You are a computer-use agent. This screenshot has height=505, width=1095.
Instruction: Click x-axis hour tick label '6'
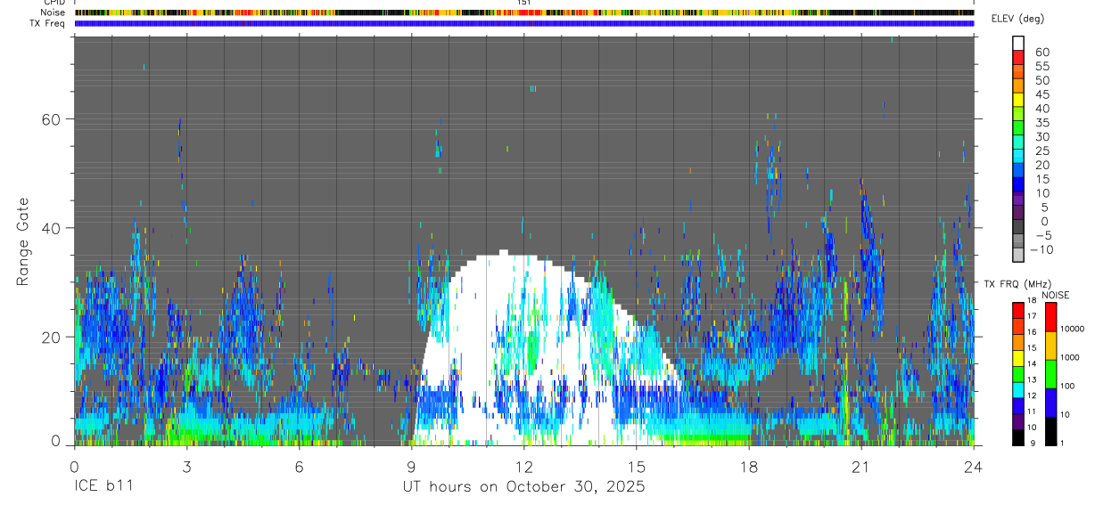pos(299,466)
